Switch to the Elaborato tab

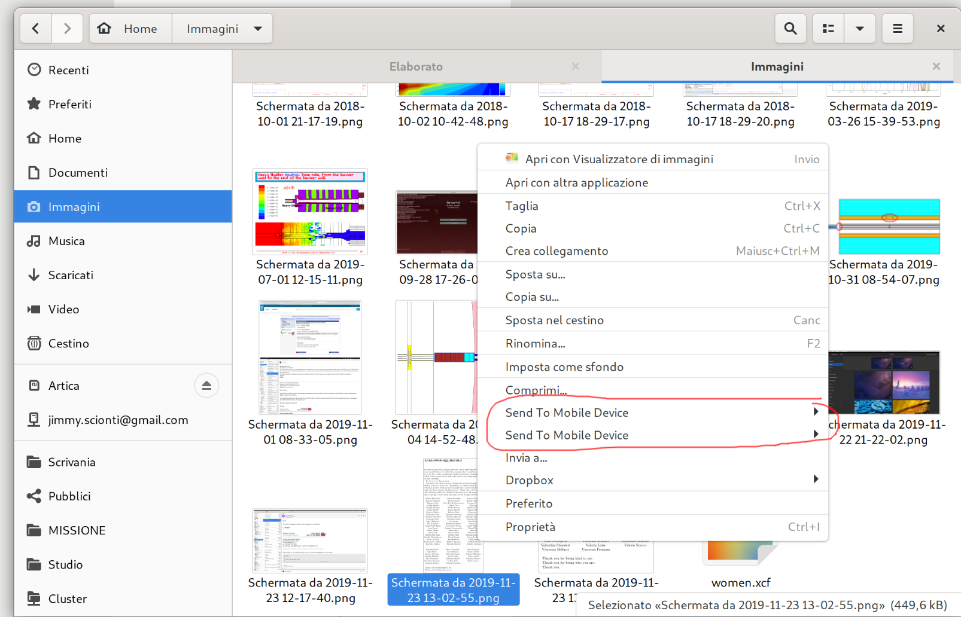416,66
